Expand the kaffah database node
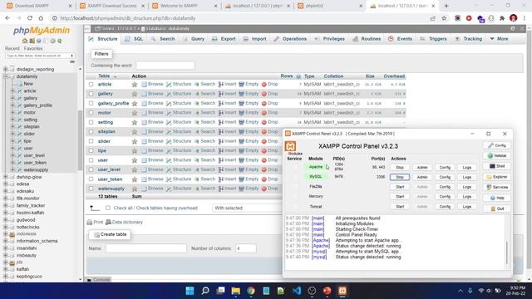This screenshot has width=532, height=299. point(6,269)
